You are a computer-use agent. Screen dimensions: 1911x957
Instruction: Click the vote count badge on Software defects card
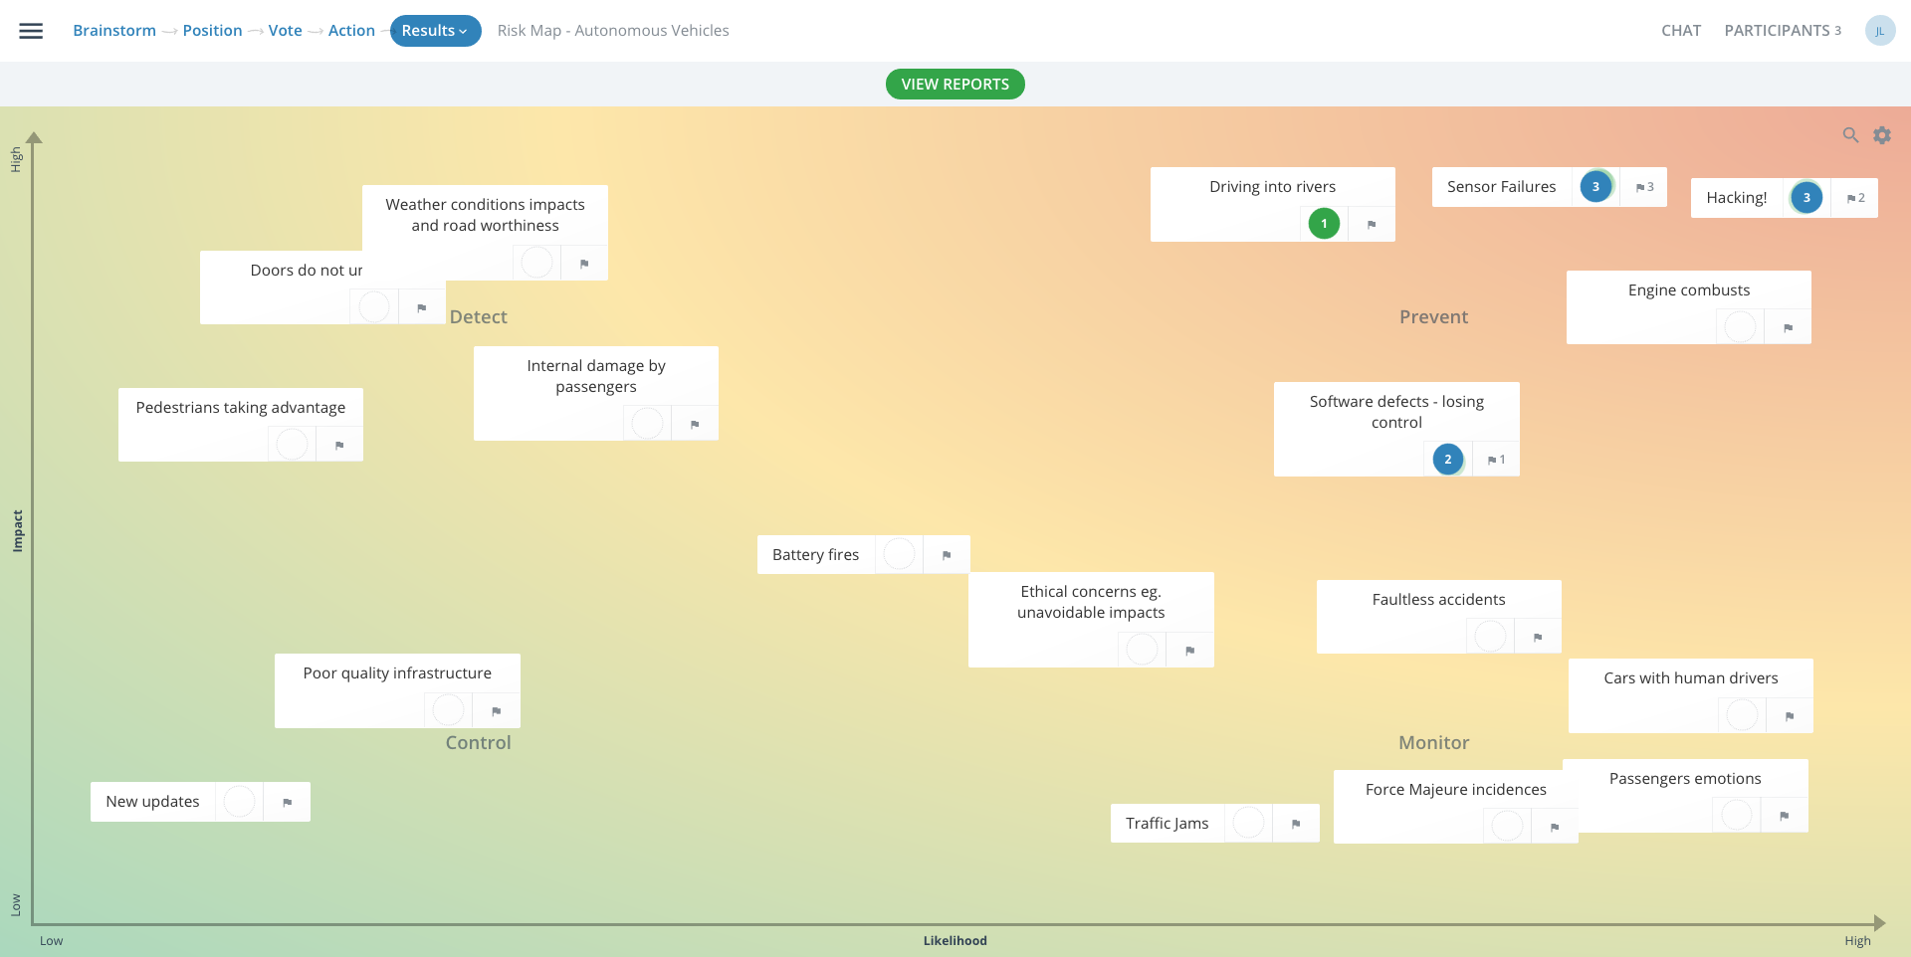tap(1448, 459)
